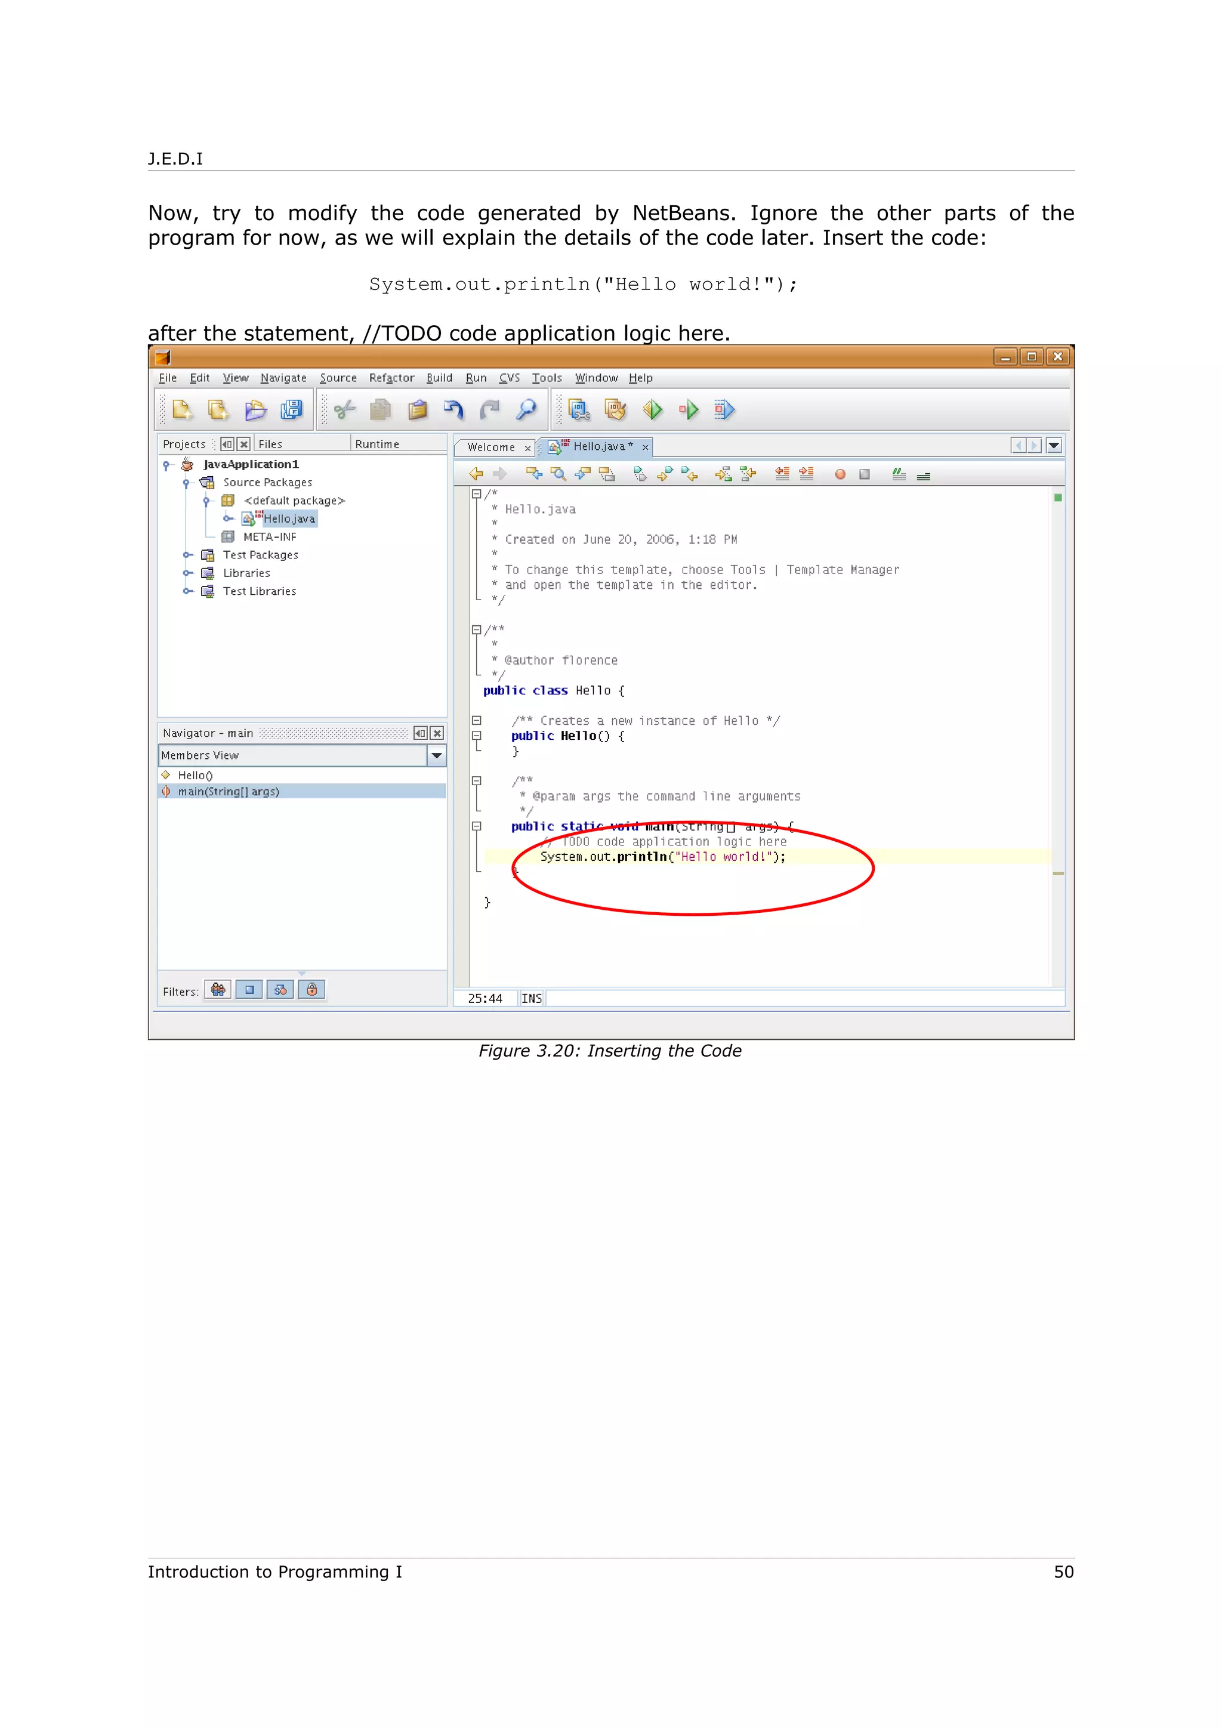Click the Find magnifier icon in toolbar
The height and width of the screenshot is (1729, 1222).
[526, 410]
